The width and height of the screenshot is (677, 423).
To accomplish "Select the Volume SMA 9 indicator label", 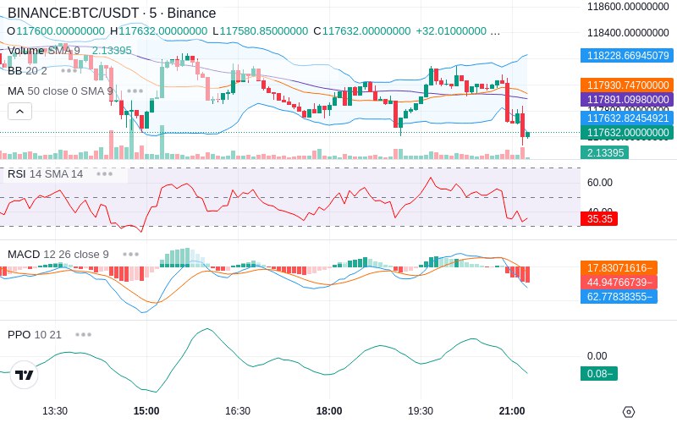I will 44,51.
